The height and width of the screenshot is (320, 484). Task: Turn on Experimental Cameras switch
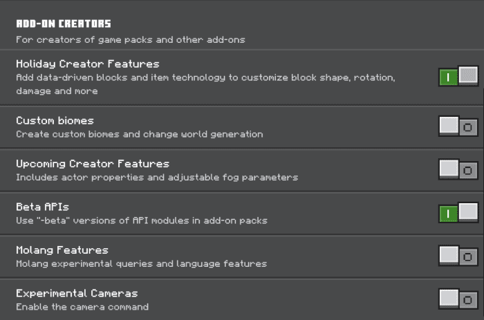458,299
